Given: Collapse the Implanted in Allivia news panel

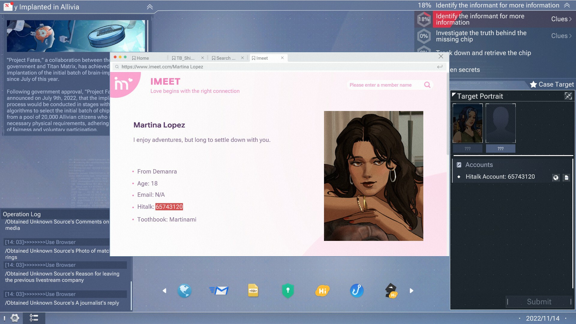Looking at the screenshot, I should 150,7.
